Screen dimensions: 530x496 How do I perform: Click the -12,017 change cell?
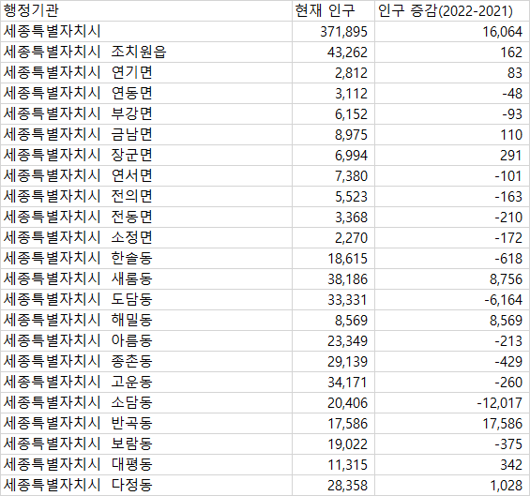click(452, 403)
